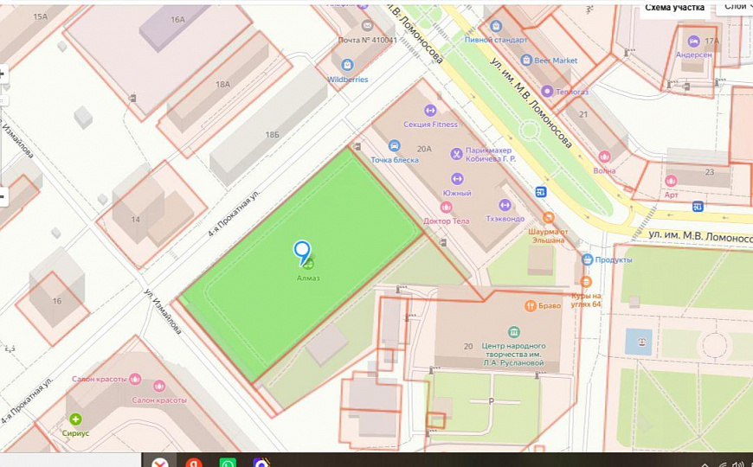
Task: Zoom out with the minus button
Action: [x=3, y=196]
